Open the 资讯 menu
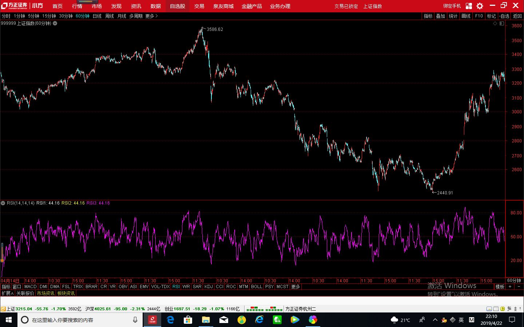Viewport: 524px width, 327px height. pos(136,6)
